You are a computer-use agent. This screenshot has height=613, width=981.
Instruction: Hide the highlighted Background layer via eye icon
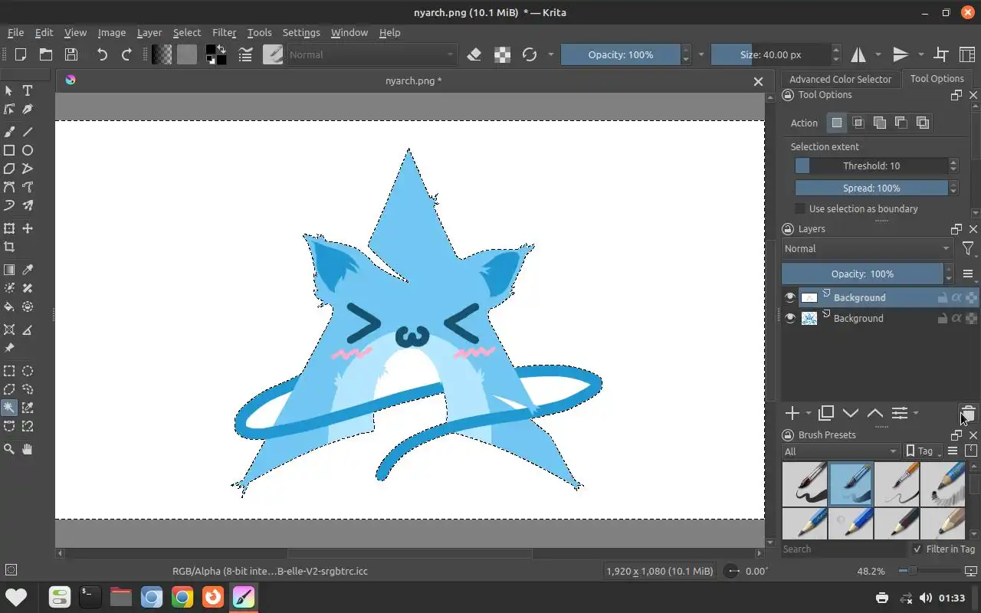pyautogui.click(x=789, y=297)
